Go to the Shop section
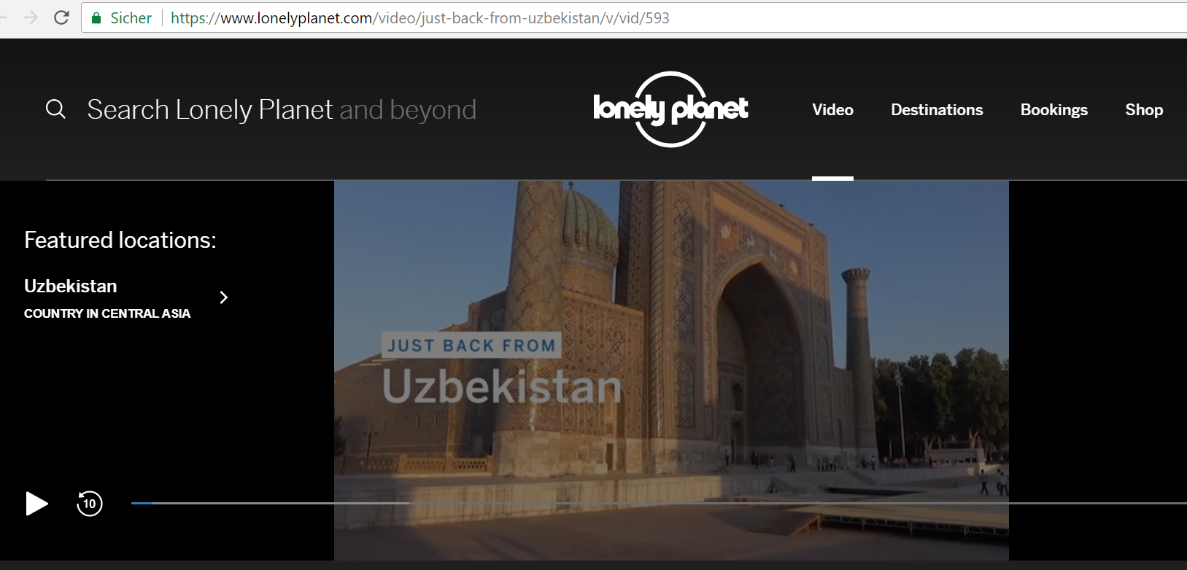The height and width of the screenshot is (570, 1187). [1143, 110]
